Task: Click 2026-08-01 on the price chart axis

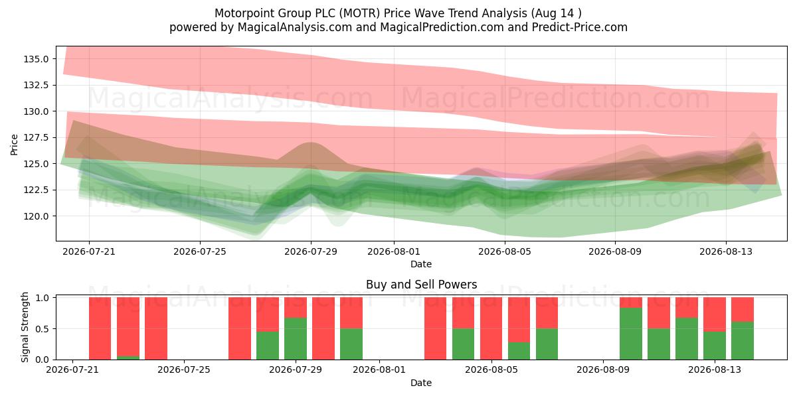Action: pyautogui.click(x=394, y=251)
